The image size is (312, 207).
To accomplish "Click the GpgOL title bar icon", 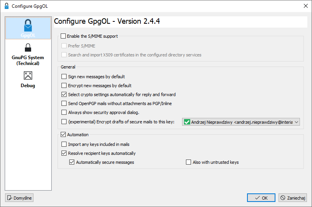I will click(7, 6).
